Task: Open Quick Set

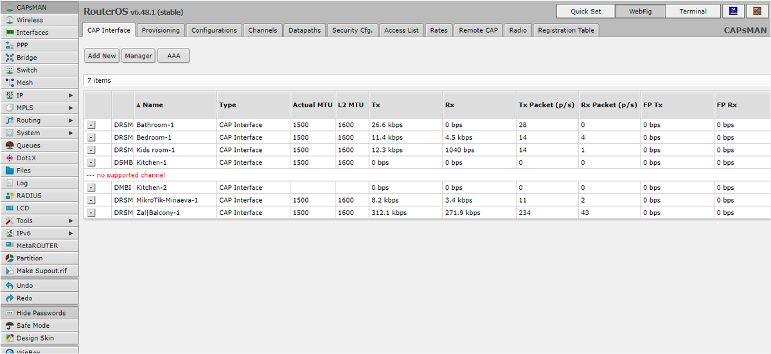Action: click(x=585, y=11)
